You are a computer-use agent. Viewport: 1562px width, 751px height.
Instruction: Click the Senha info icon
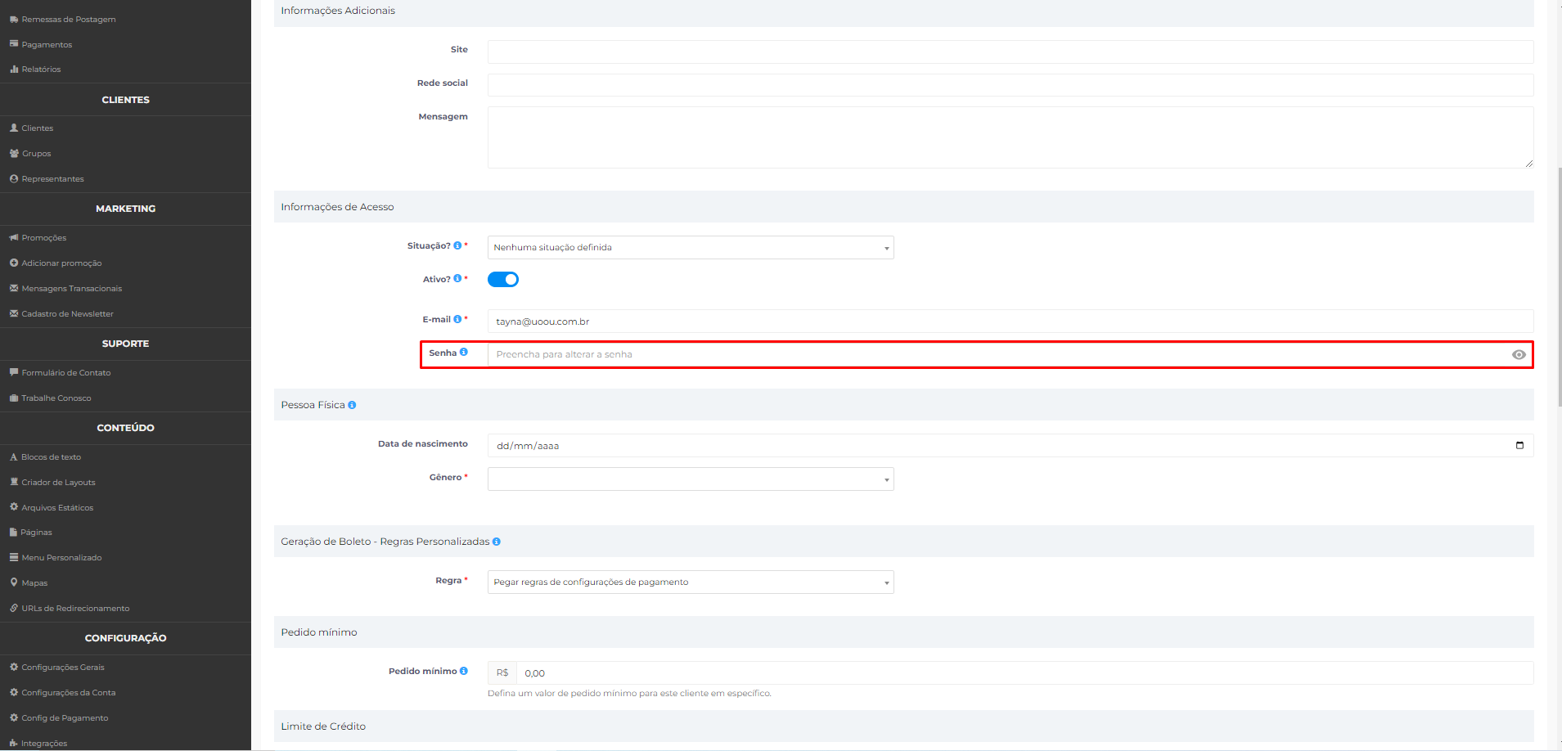click(x=463, y=353)
